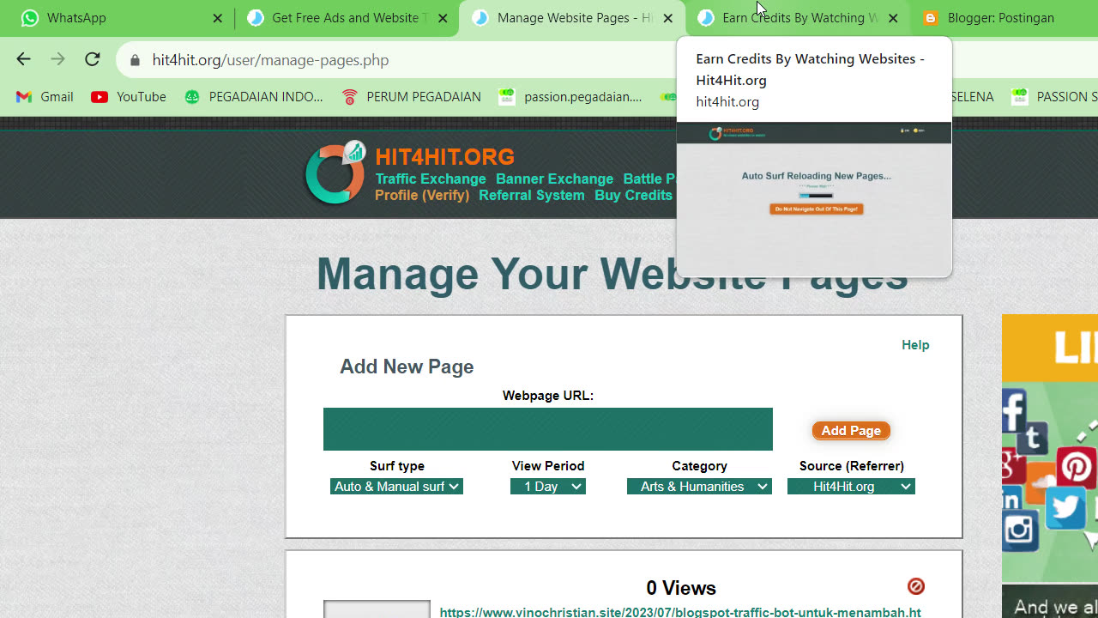This screenshot has height=618, width=1098.
Task: Open the PERUM PEGADAIAN bookmark
Action: point(411,97)
